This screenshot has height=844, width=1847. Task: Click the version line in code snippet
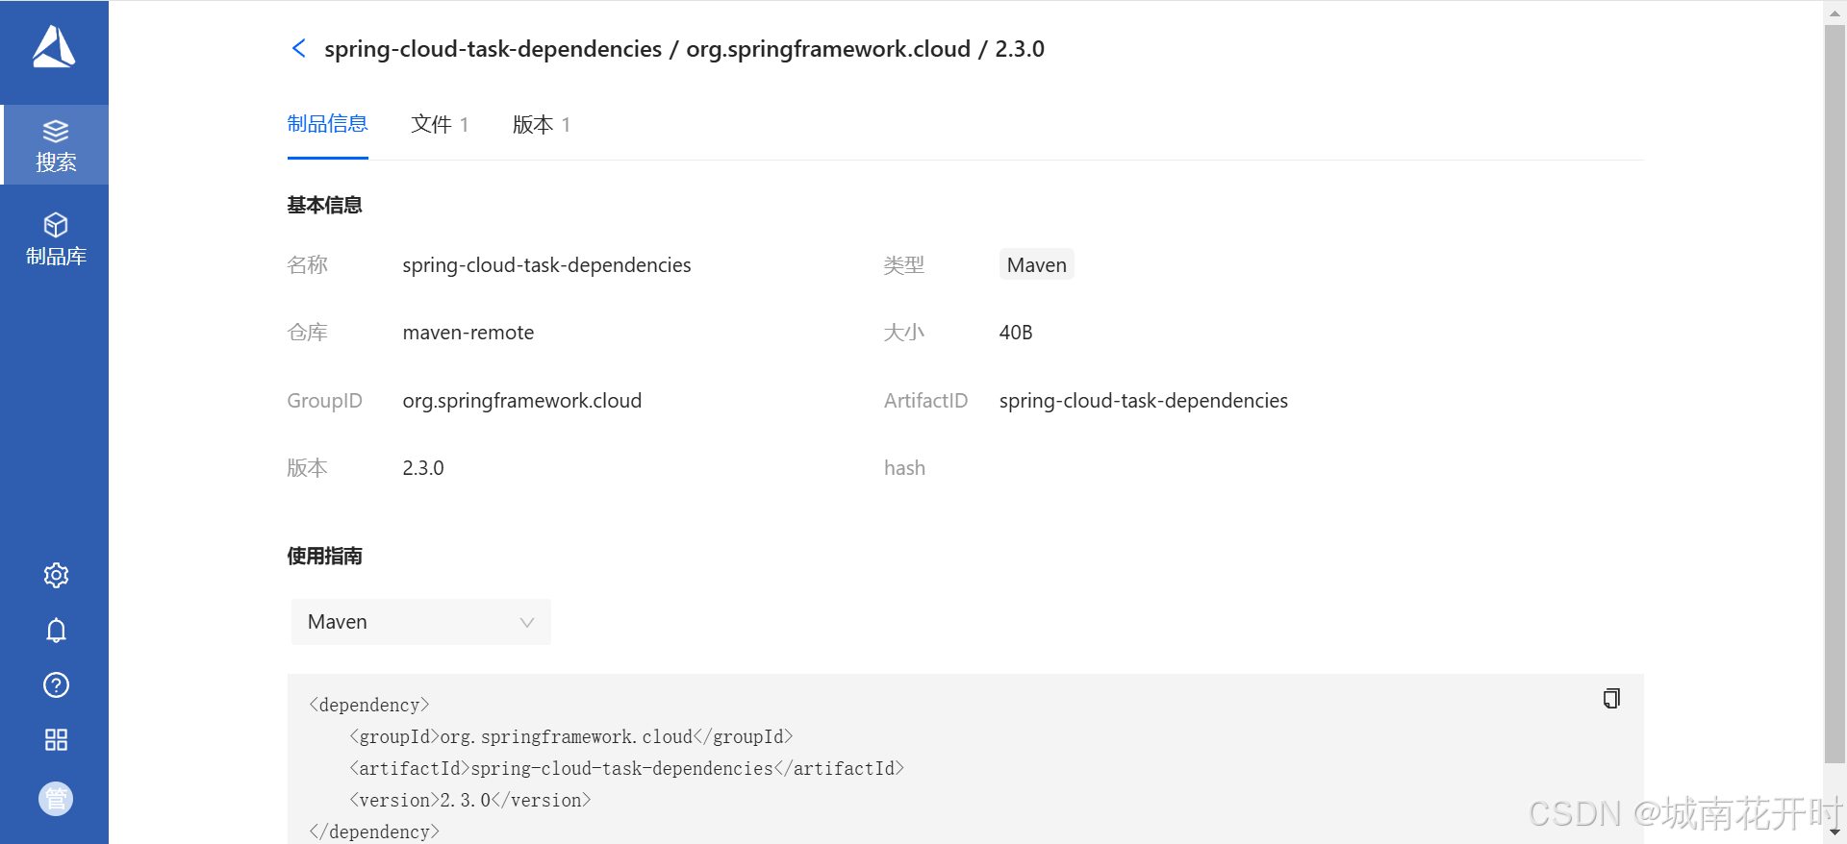[x=469, y=800]
